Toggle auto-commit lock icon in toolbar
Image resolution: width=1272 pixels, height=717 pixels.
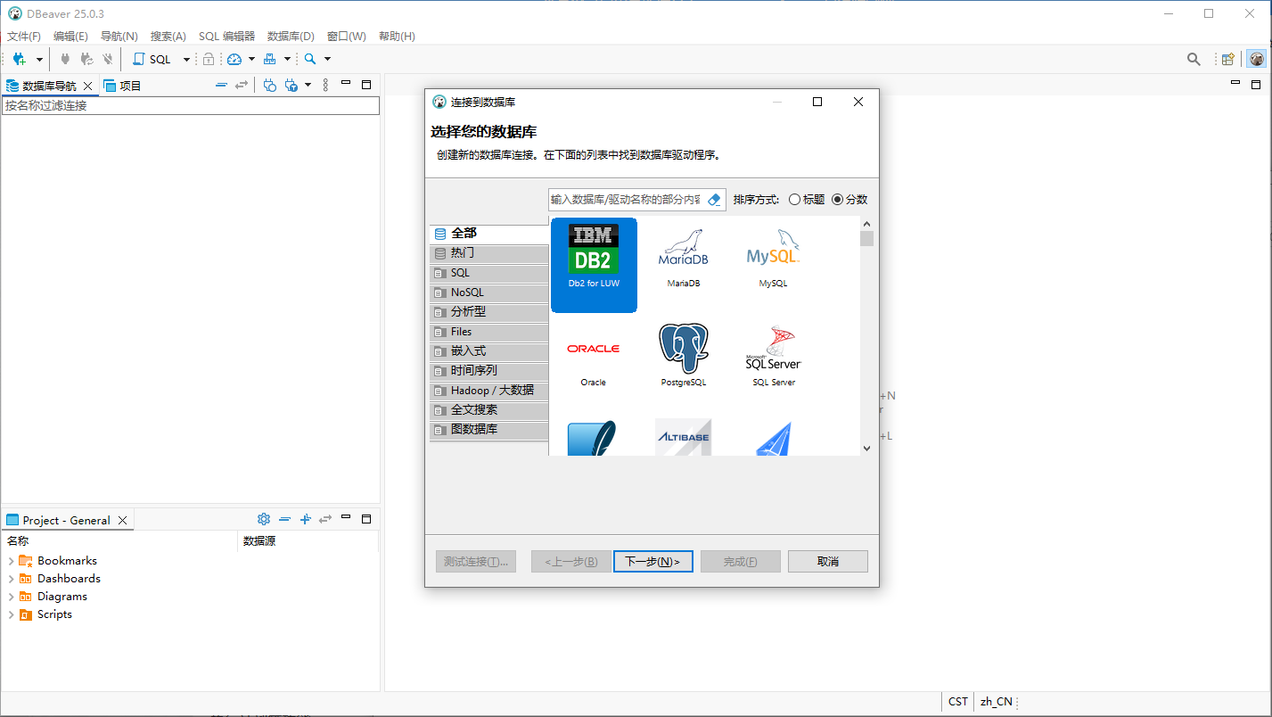point(209,59)
